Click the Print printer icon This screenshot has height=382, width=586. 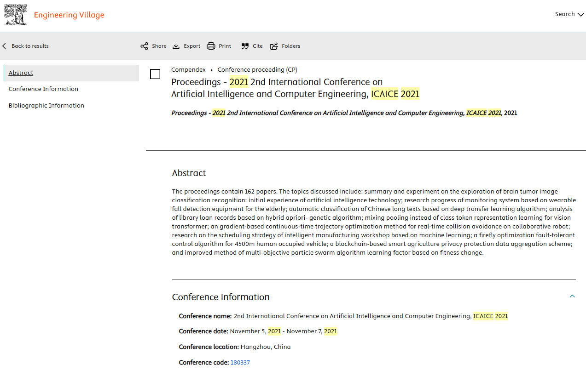[x=211, y=46]
